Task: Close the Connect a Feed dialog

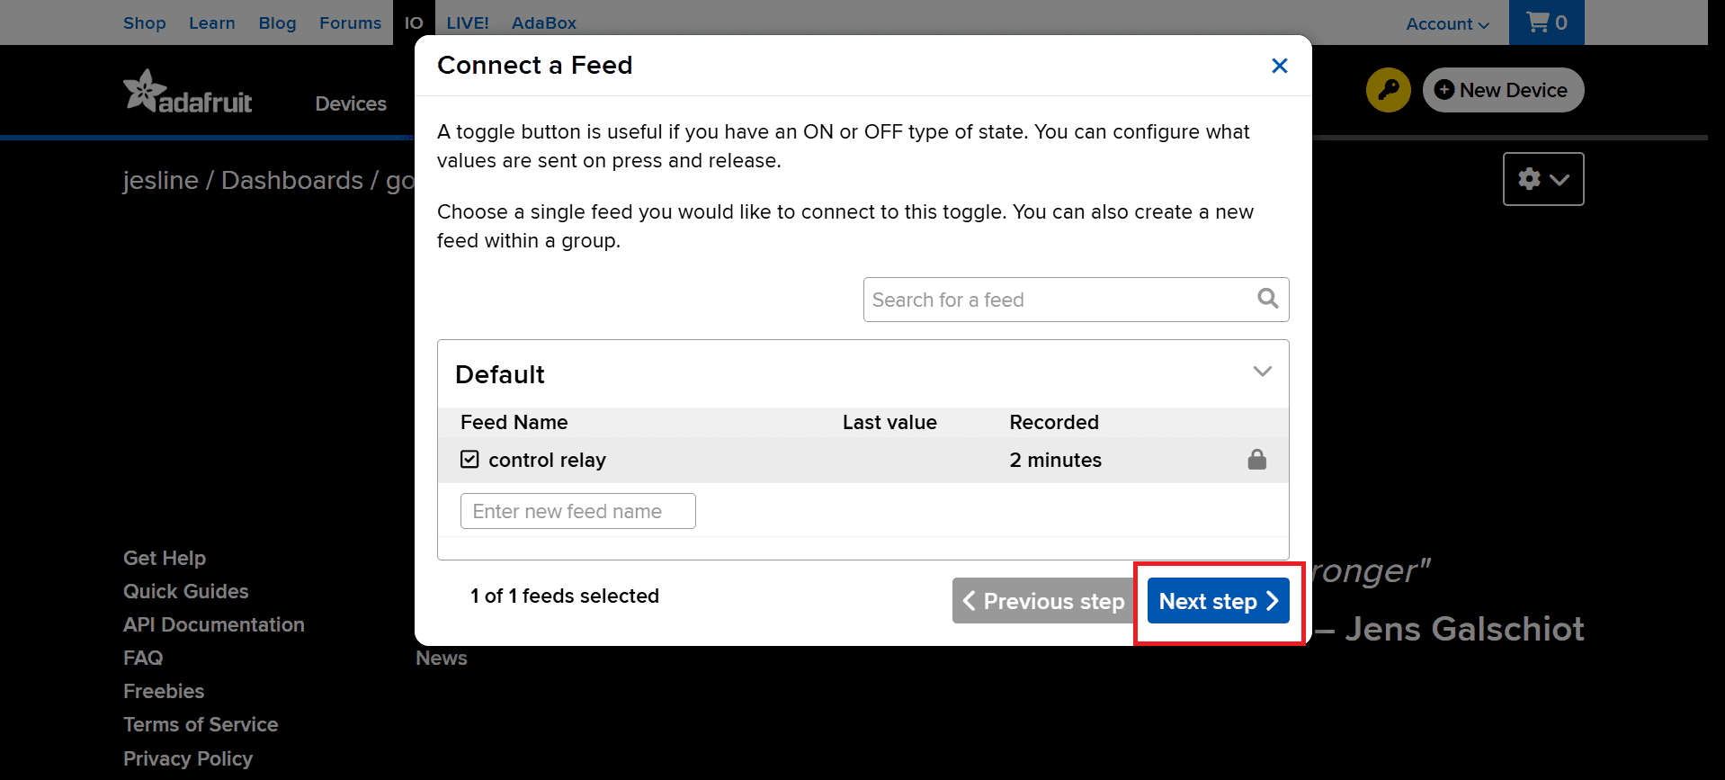Action: coord(1279,66)
